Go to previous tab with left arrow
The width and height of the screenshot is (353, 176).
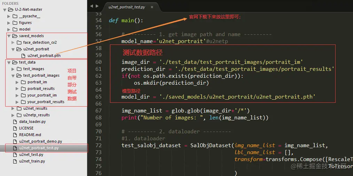coord(92,6)
